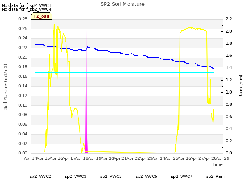Click the yellow sp2_VWC5 legend swatch

pos(95,177)
